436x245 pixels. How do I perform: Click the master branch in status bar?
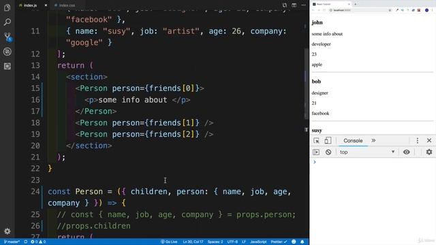[x=12, y=242]
